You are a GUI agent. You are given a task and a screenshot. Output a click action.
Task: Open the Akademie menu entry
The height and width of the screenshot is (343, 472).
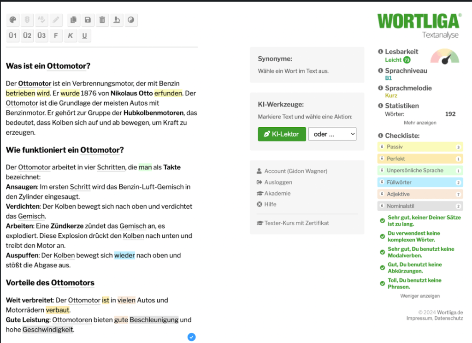click(x=277, y=193)
